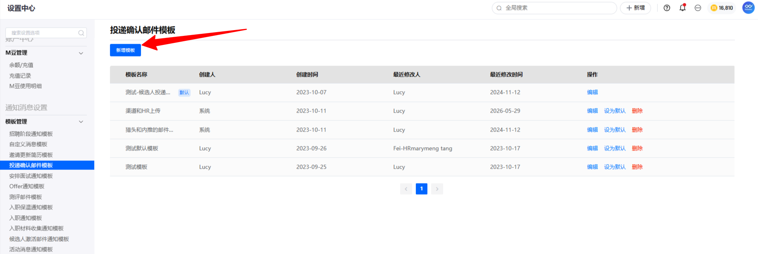
Task: Click the 模板名称 column header
Action: tap(136, 75)
